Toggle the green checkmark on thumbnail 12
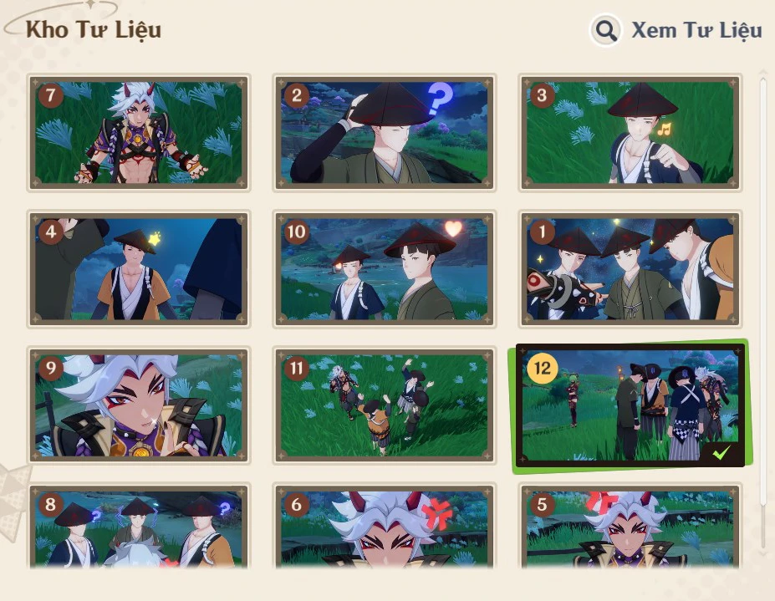The image size is (775, 601). (721, 452)
